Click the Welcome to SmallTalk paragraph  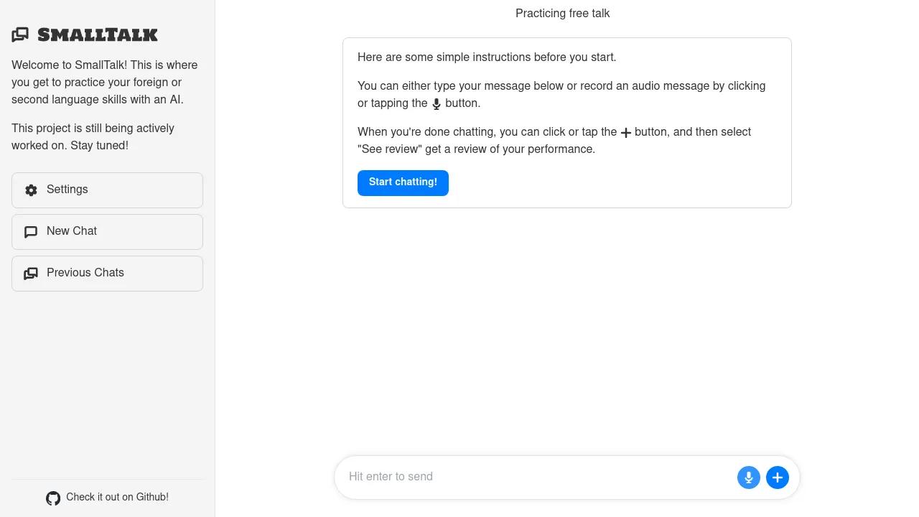click(104, 82)
